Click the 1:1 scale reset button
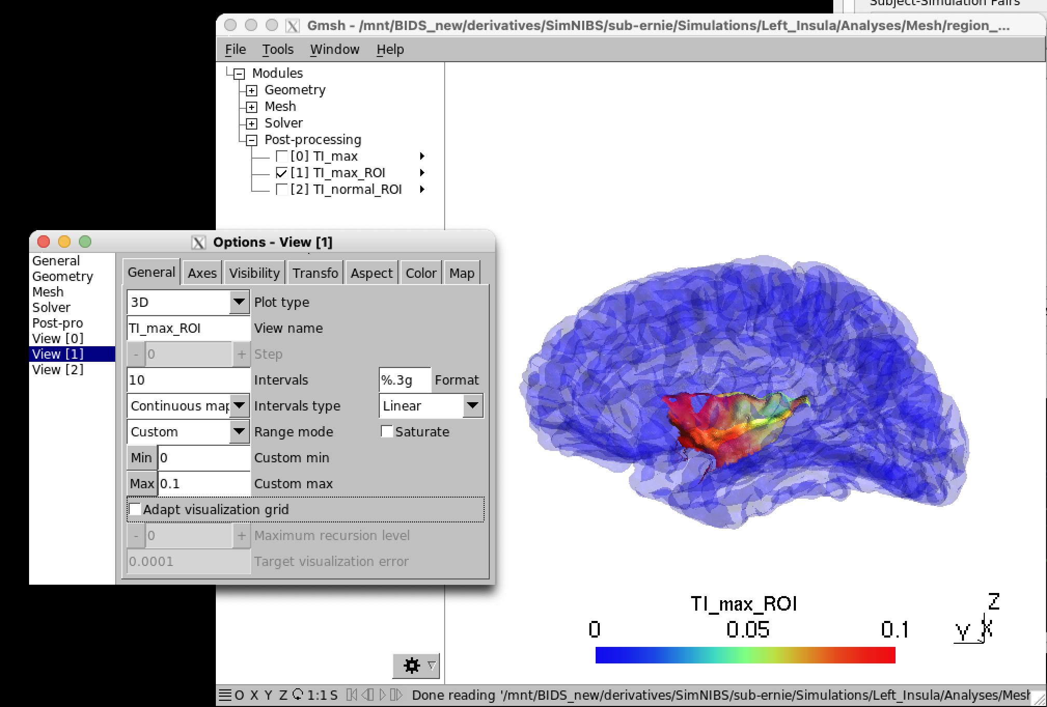This screenshot has width=1047, height=707. 317,695
